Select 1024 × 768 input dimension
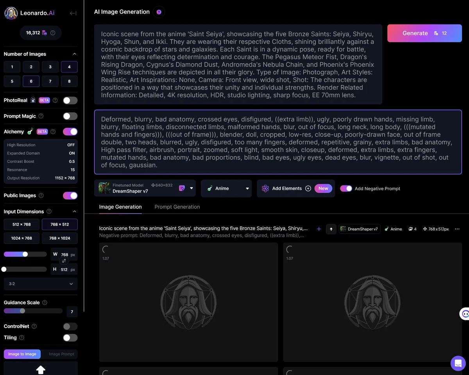Viewport: 469px width, 375px height. [21, 238]
